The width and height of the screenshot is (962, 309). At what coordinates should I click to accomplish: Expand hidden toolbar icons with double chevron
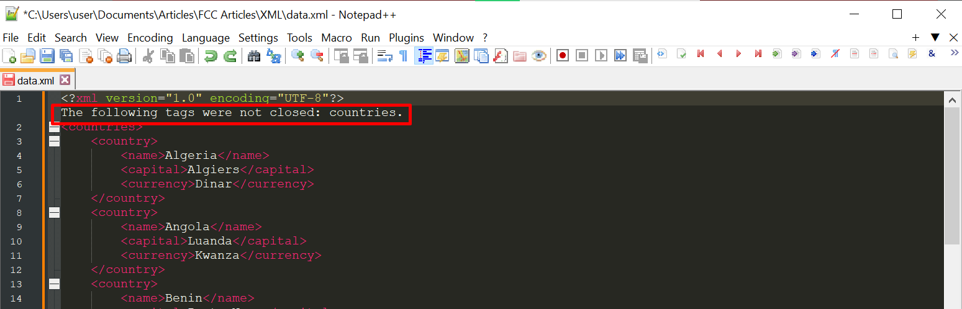click(955, 54)
